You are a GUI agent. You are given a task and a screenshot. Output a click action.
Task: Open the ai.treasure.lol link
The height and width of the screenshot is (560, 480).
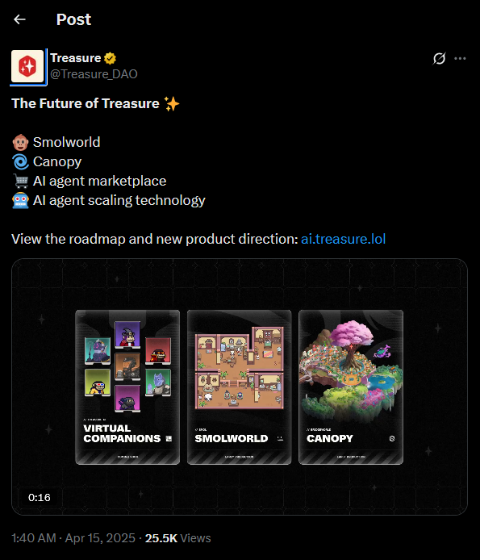point(343,239)
